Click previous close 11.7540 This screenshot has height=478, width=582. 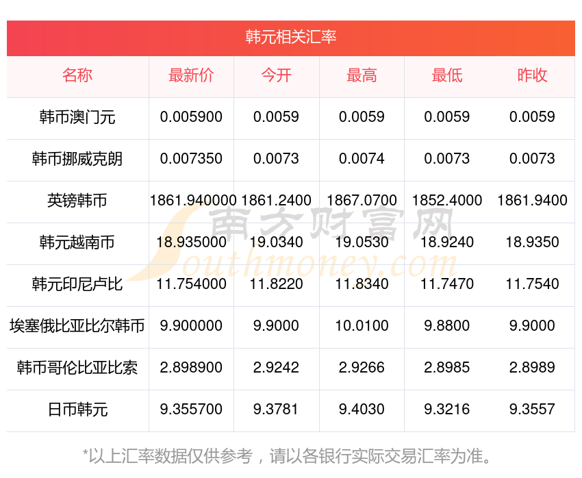click(x=532, y=284)
